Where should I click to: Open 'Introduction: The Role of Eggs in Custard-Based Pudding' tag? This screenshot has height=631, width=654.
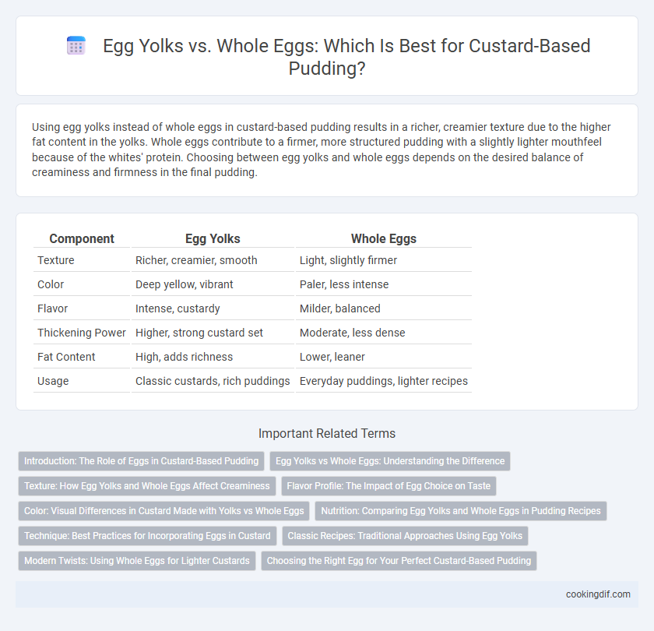click(x=142, y=461)
